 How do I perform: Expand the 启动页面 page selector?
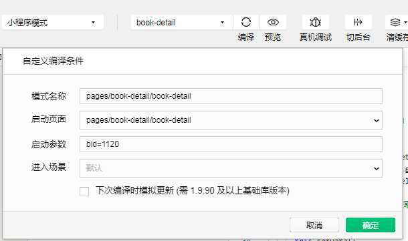click(x=231, y=120)
